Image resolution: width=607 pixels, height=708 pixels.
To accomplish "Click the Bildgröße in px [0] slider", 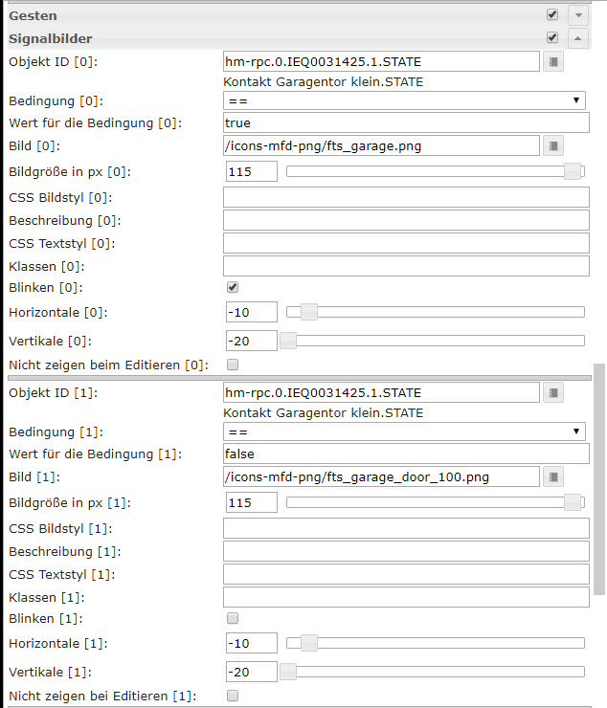I will coord(436,171).
